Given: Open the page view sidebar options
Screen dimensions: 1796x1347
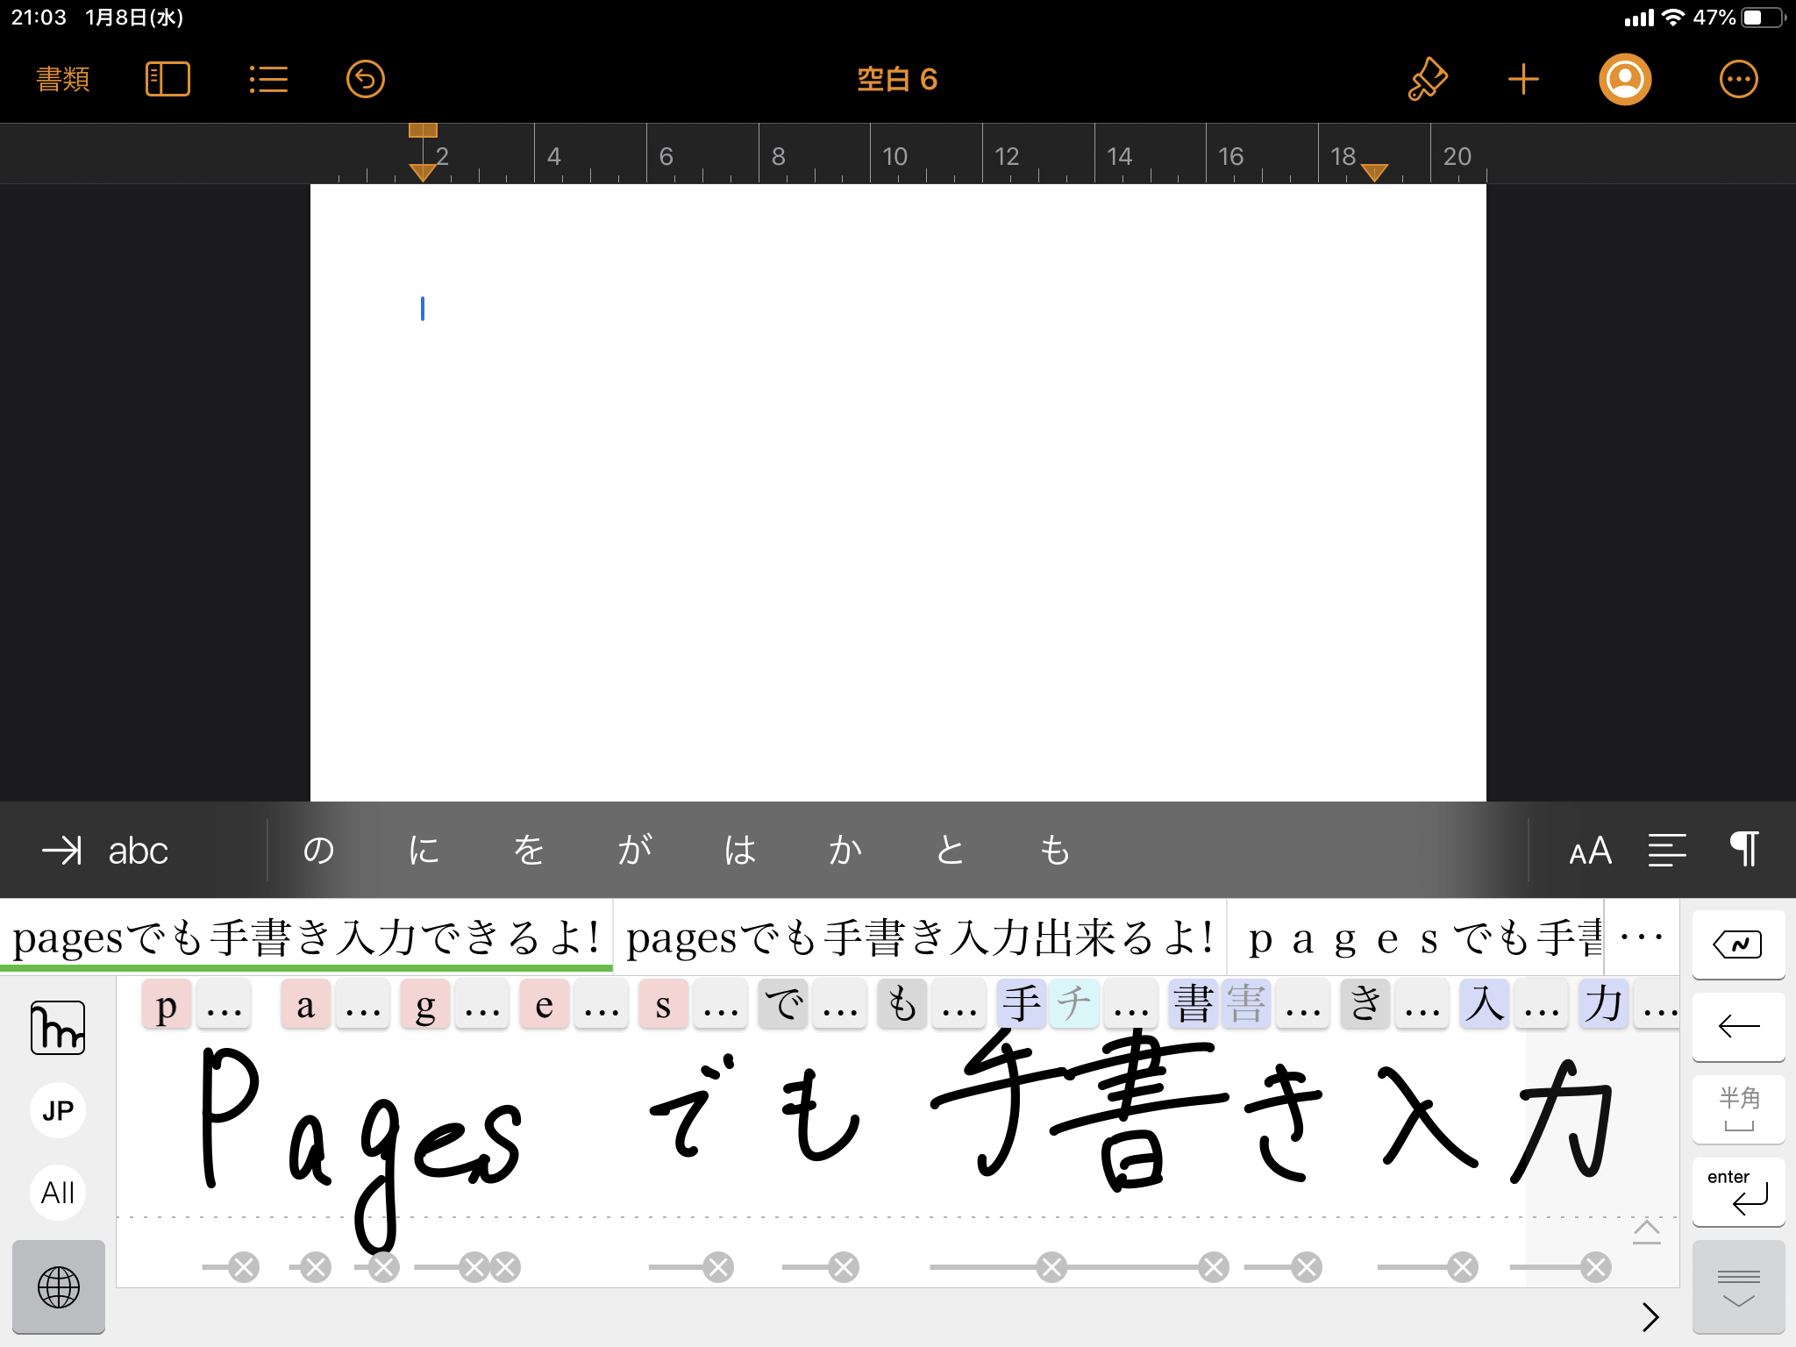Looking at the screenshot, I should coord(167,79).
